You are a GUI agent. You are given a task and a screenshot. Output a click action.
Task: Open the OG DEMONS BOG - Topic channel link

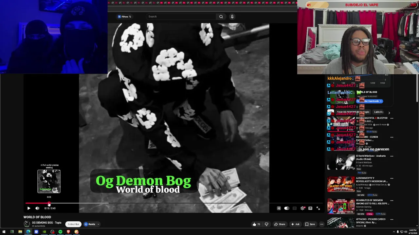click(x=46, y=223)
